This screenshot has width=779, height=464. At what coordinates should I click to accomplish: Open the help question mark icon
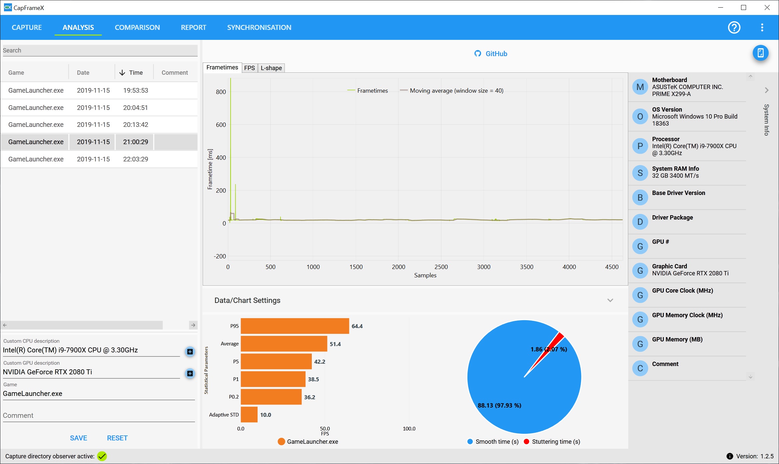[x=734, y=28]
